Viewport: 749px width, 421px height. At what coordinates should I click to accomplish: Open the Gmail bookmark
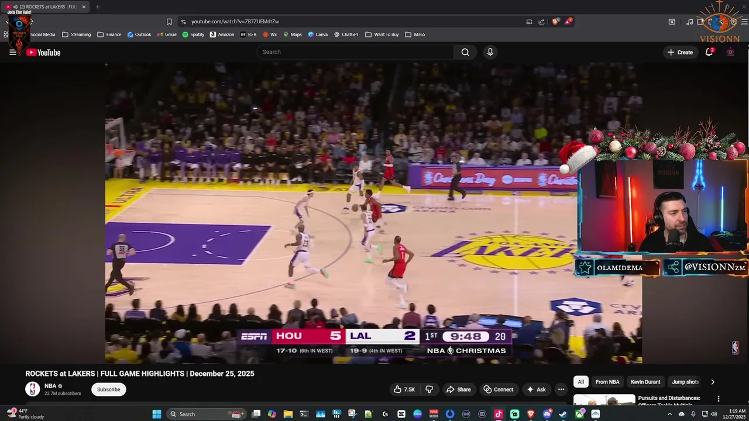point(167,34)
